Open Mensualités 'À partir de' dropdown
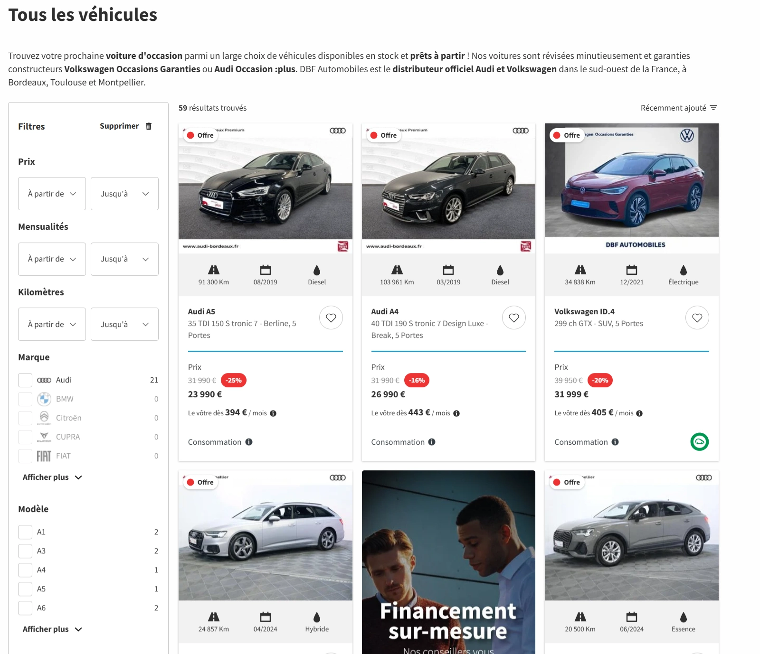The height and width of the screenshot is (654, 760). click(x=52, y=259)
